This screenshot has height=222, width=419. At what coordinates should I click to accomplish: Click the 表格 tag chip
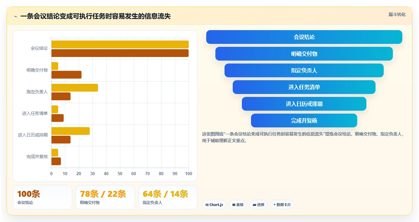pyautogui.click(x=238, y=205)
